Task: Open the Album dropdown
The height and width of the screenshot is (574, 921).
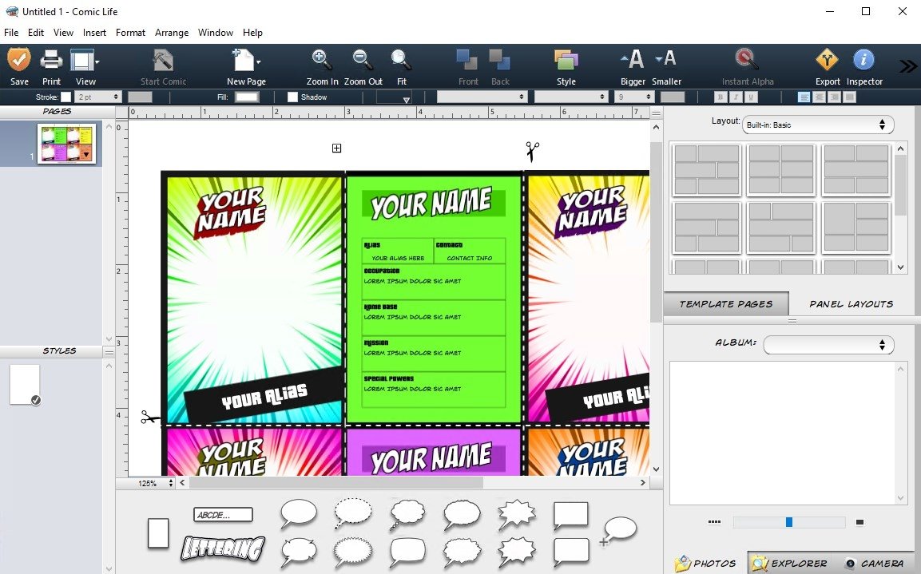Action: [x=828, y=345]
